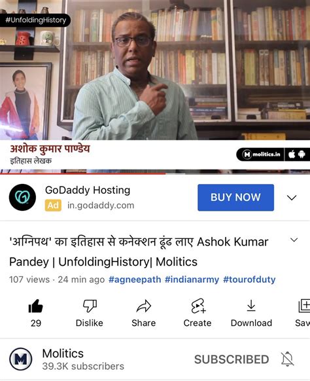
Task: Tap the Molitics channel name
Action: pos(63,354)
